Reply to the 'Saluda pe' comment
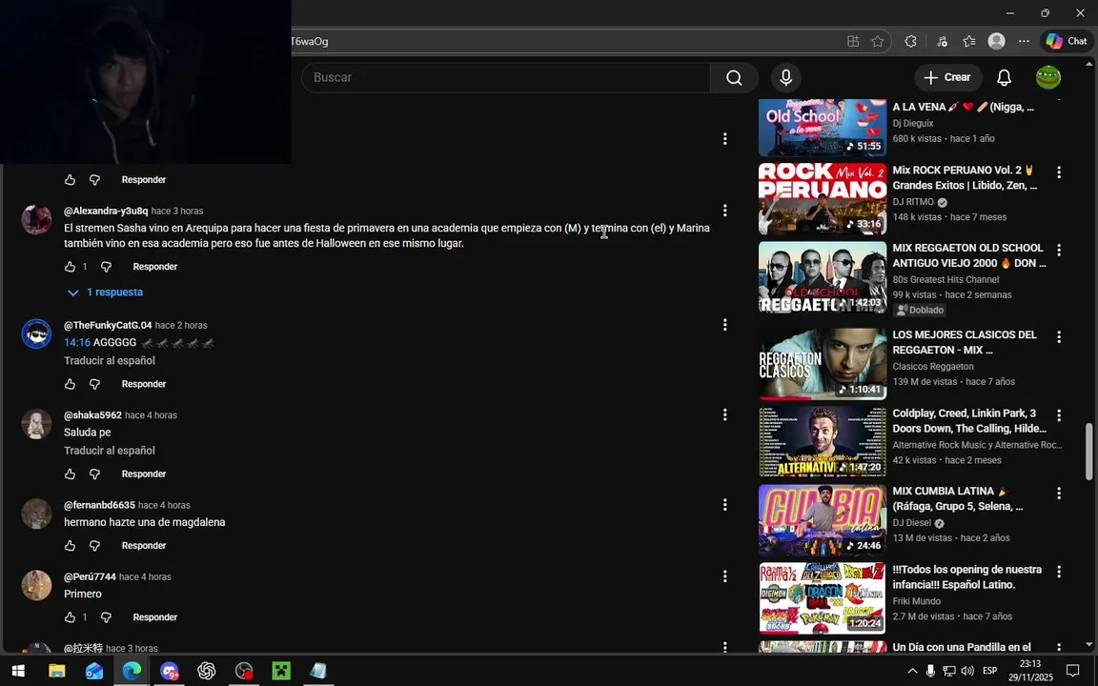Image resolution: width=1098 pixels, height=686 pixels. (x=144, y=474)
